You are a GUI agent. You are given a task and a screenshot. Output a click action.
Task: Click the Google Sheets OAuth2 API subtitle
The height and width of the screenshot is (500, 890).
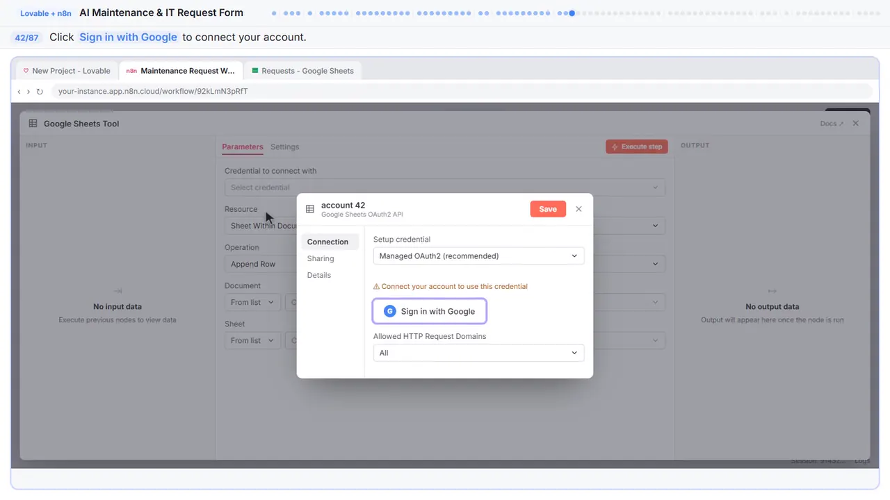click(362, 215)
